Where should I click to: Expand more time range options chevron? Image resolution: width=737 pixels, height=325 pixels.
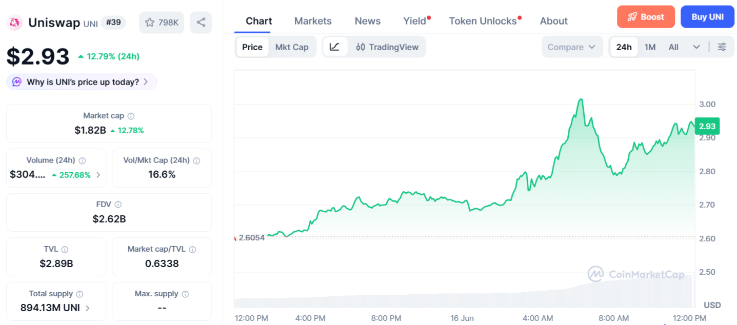coord(696,47)
